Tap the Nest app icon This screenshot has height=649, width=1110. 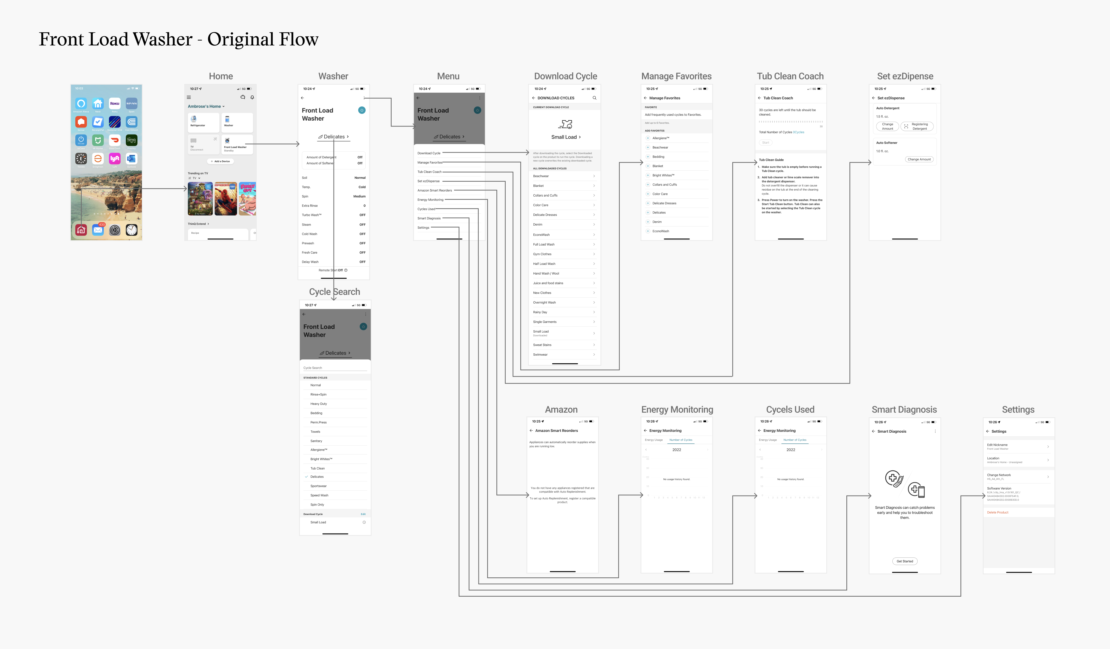click(98, 103)
